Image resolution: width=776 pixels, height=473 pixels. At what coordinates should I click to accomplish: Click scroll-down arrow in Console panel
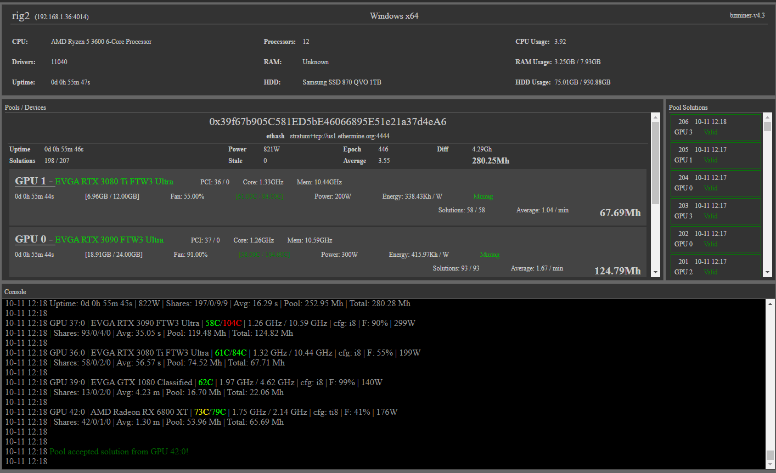pos(770,465)
